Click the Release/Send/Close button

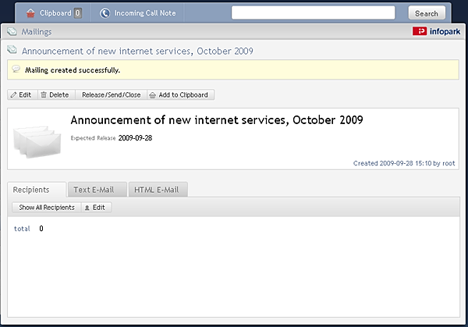point(111,94)
